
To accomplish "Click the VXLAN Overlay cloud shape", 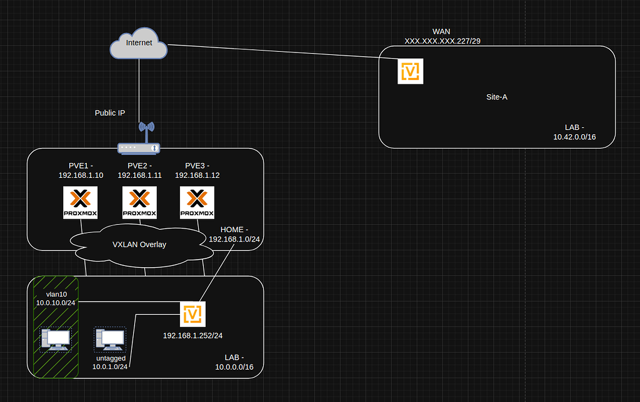I will coord(139,245).
